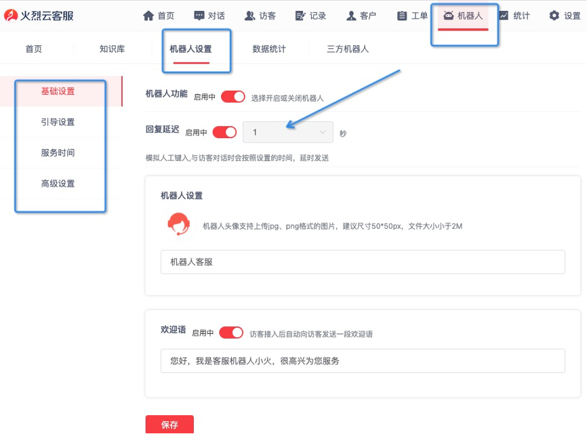Click the 模拟人工键入 delay description text
The width and height of the screenshot is (587, 434).
click(237, 158)
